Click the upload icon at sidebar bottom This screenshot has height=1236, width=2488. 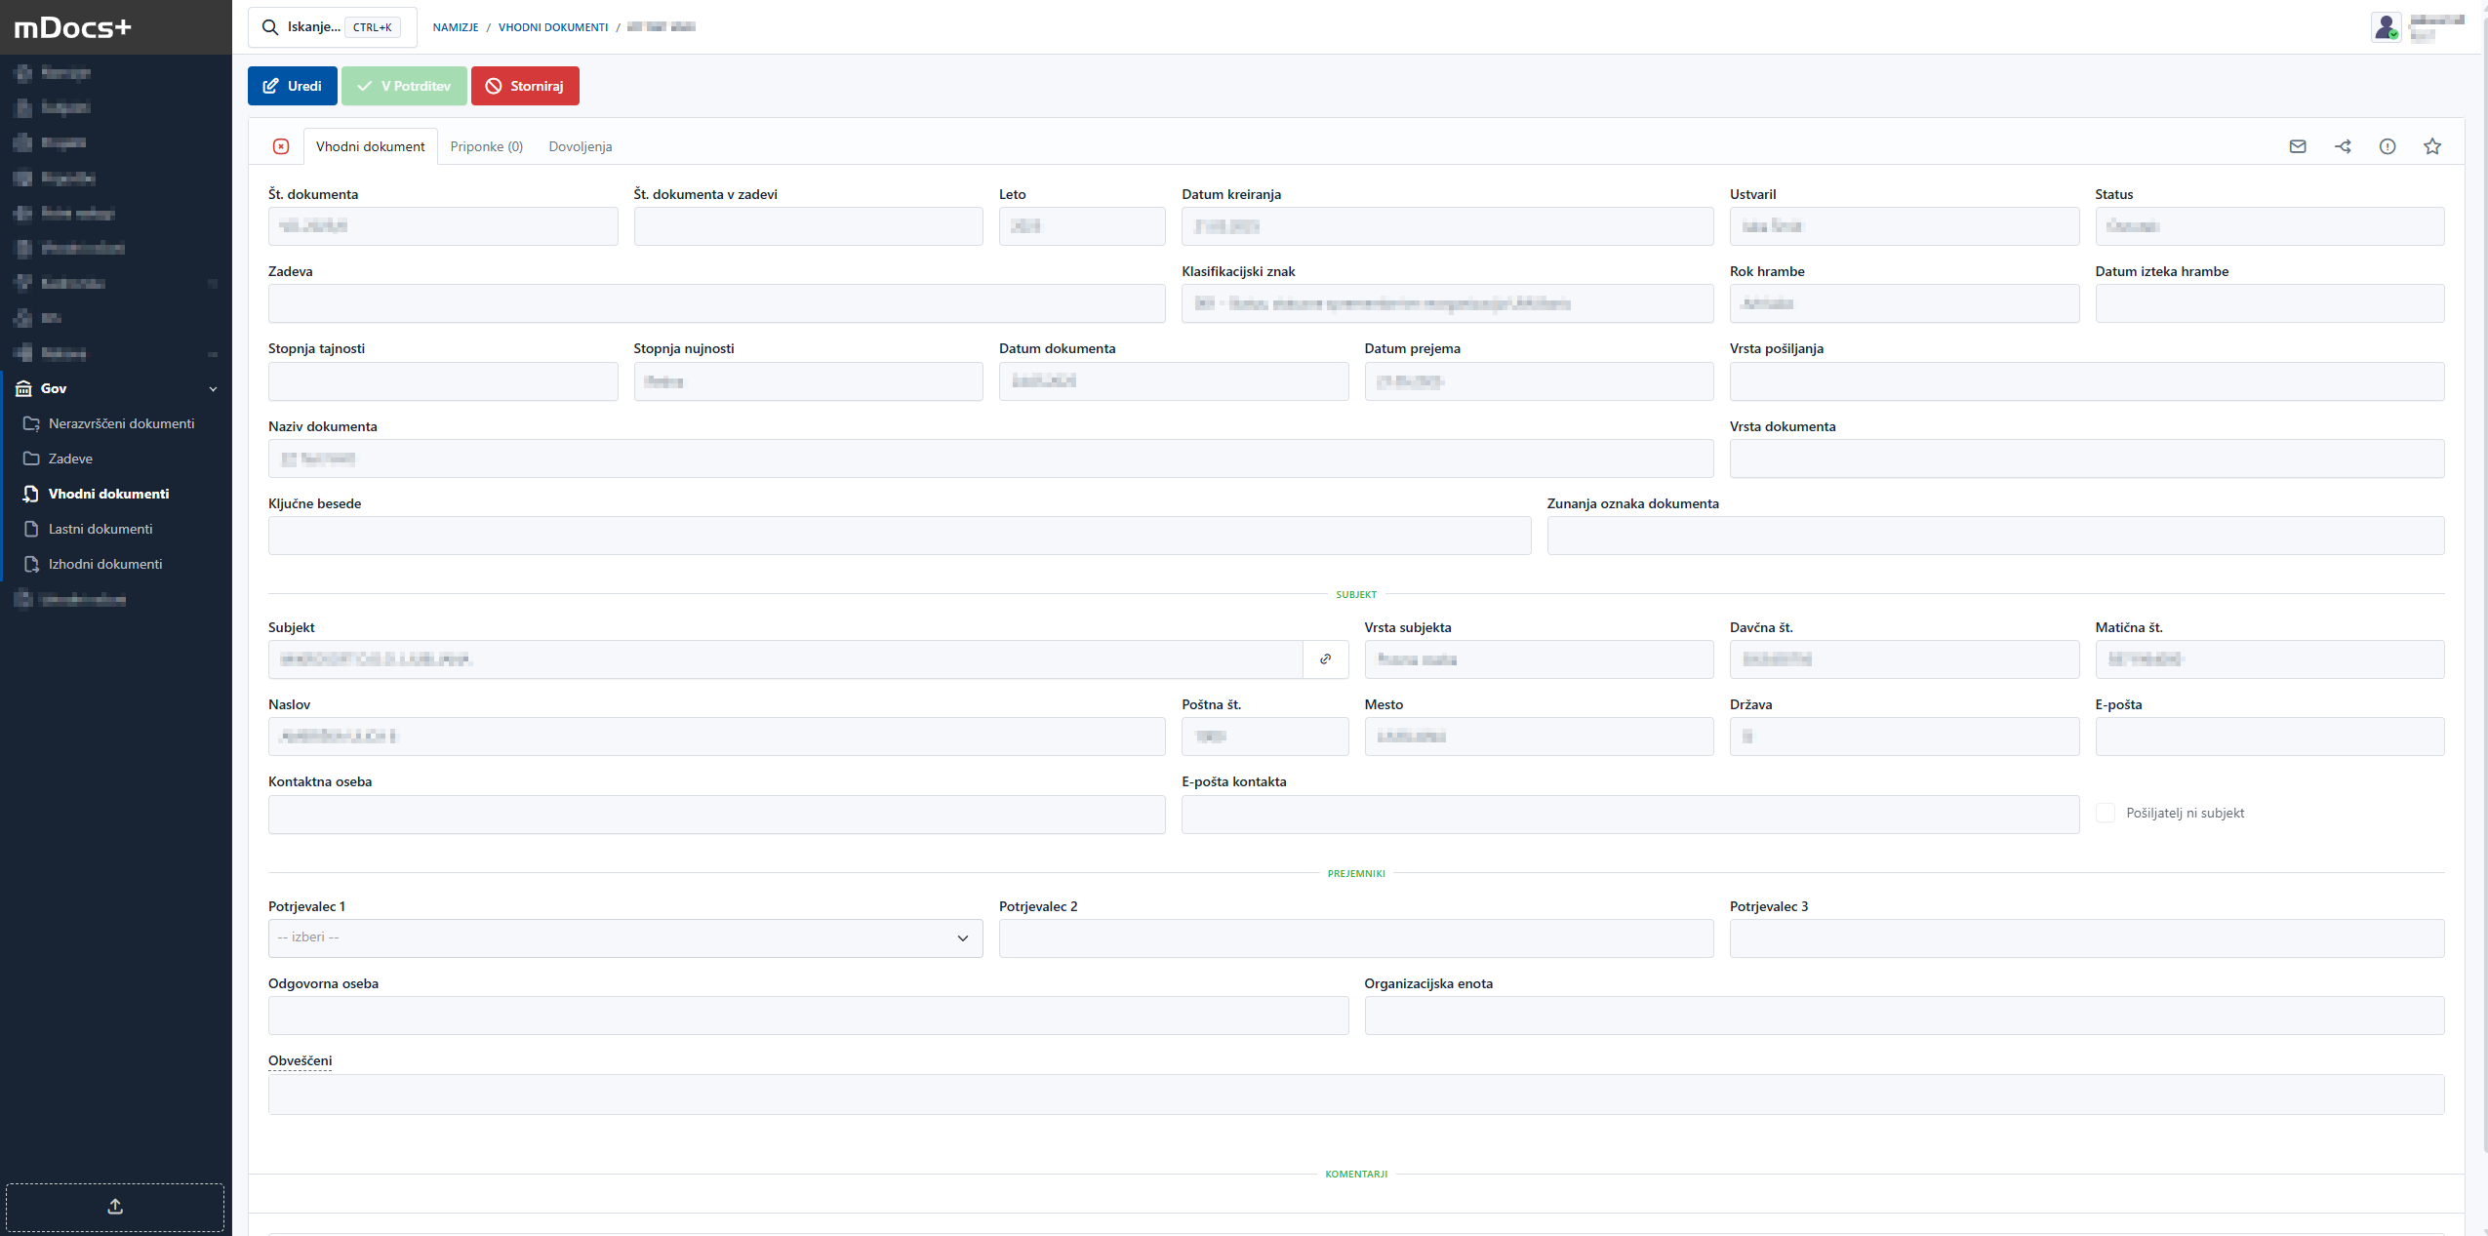tap(115, 1207)
